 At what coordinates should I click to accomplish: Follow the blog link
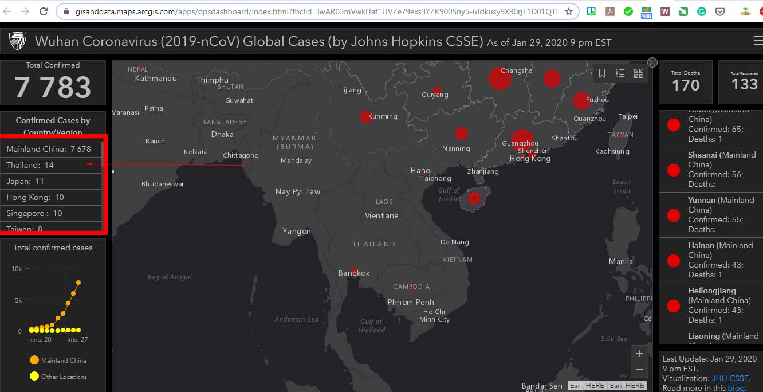click(x=736, y=388)
